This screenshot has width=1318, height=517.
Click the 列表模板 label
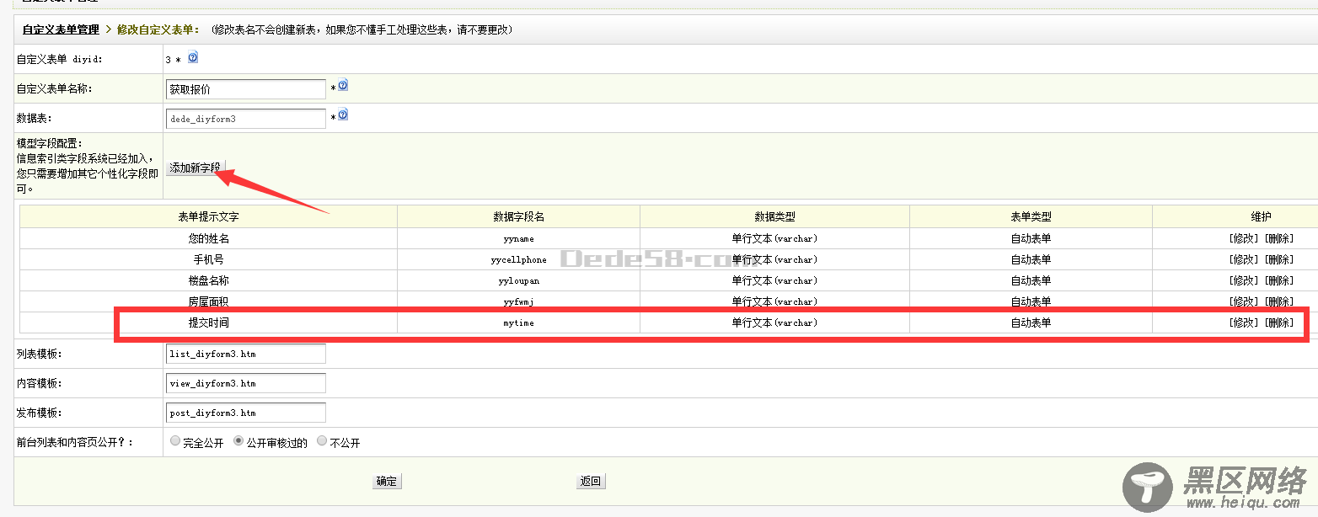tap(39, 354)
